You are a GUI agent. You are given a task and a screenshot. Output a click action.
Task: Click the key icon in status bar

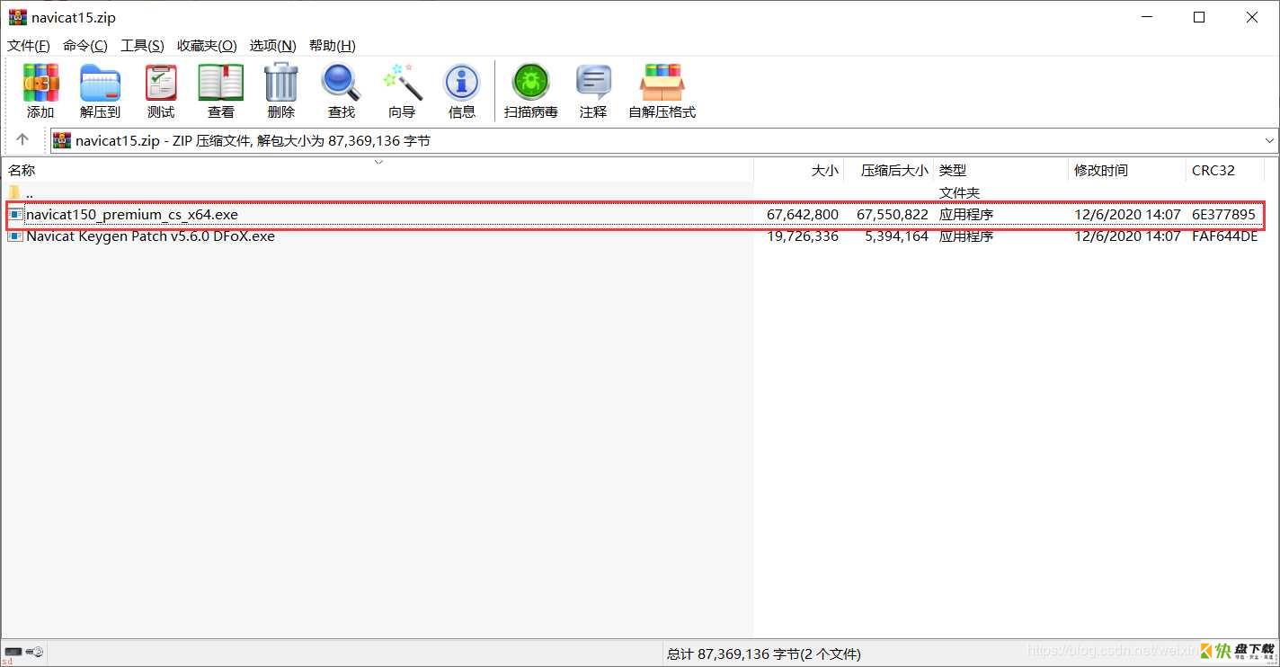click(x=35, y=651)
